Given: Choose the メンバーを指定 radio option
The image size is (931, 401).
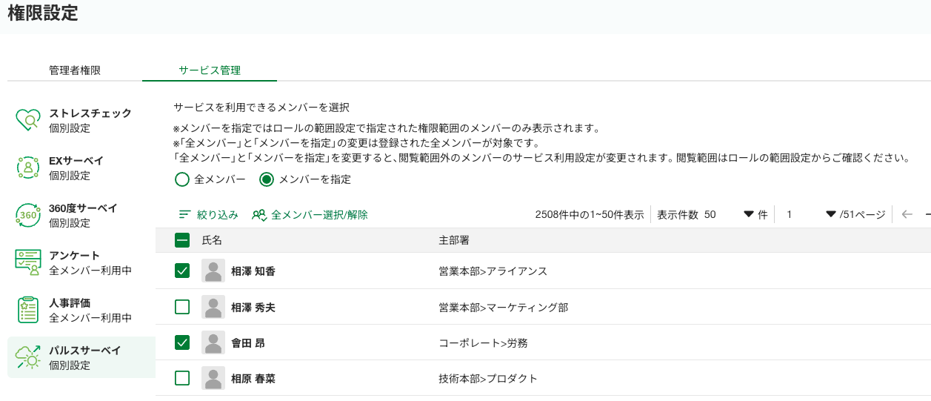Looking at the screenshot, I should [x=267, y=179].
